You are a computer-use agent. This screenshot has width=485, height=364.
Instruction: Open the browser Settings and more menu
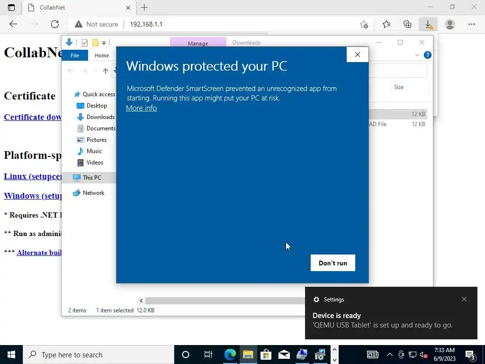(x=471, y=24)
